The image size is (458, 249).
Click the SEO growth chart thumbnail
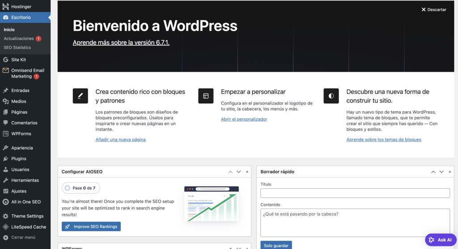click(x=212, y=204)
